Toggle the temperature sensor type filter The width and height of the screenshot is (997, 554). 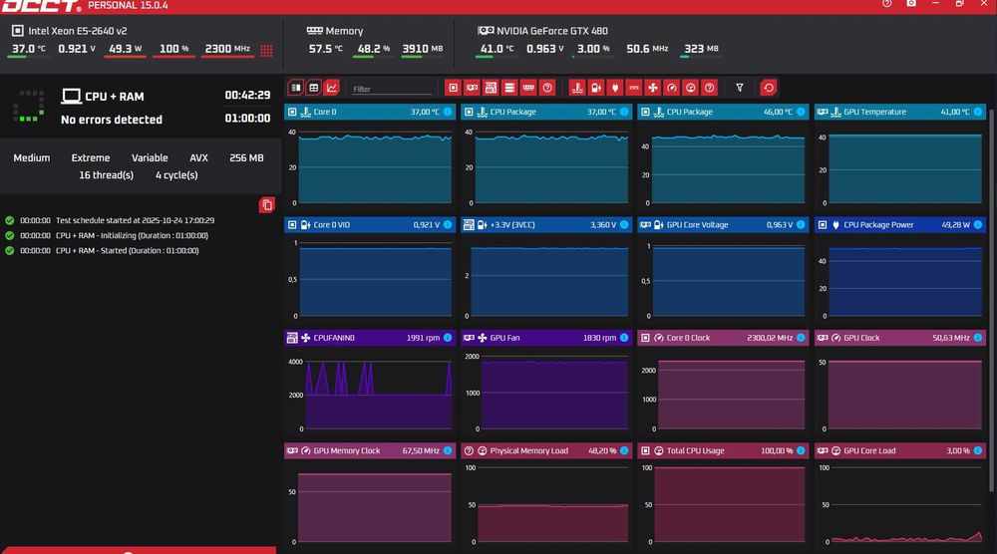point(576,88)
